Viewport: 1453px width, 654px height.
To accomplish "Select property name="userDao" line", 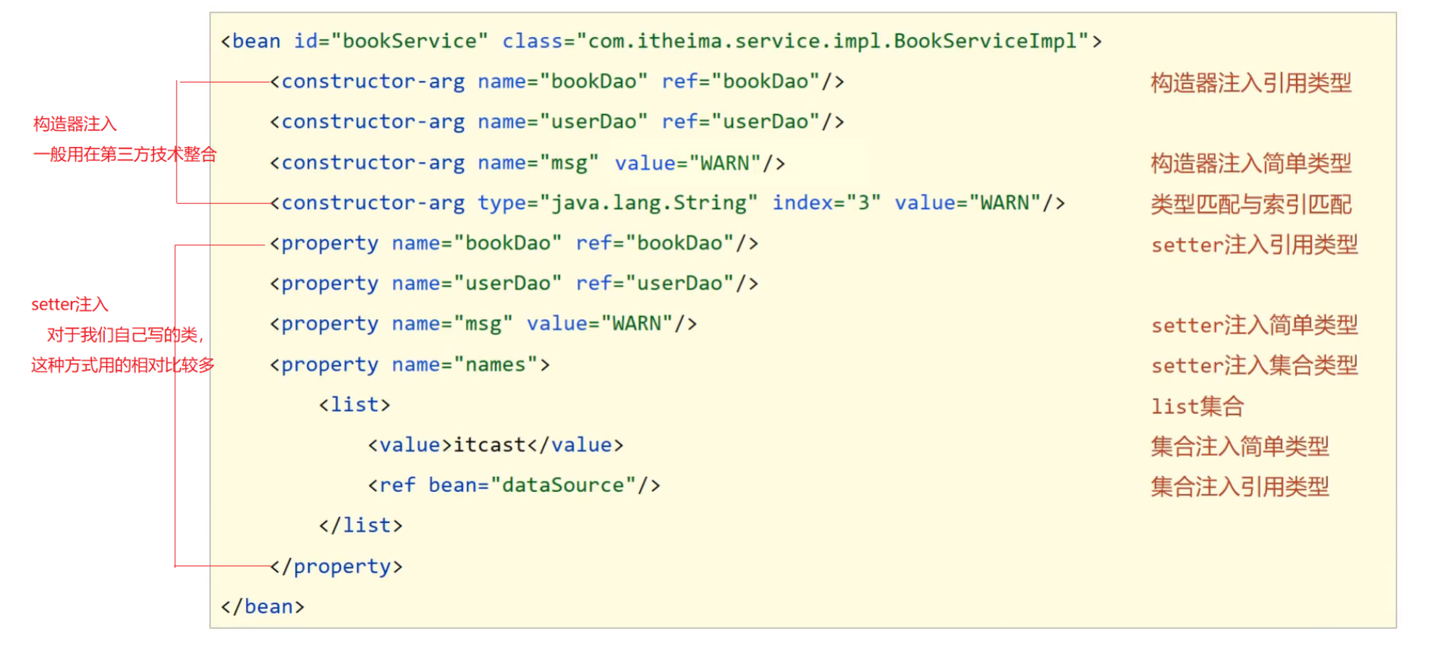I will 514,284.
